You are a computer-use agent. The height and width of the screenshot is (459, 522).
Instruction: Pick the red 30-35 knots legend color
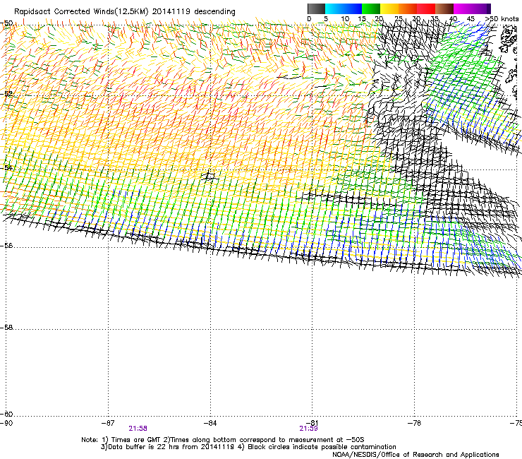click(426, 8)
